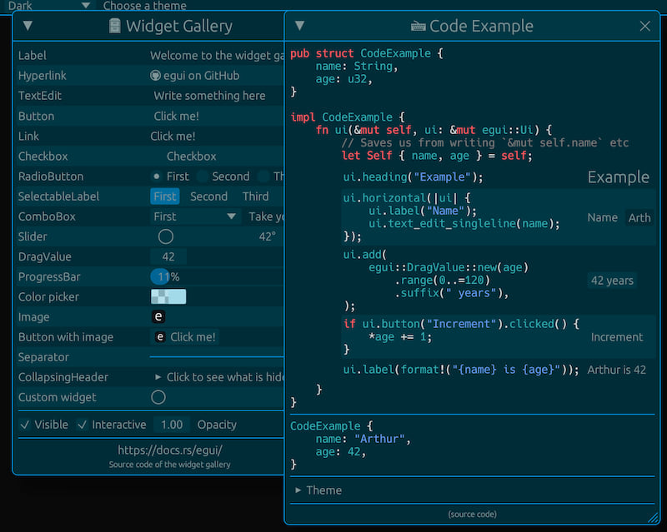Image resolution: width=667 pixels, height=532 pixels.
Task: Click the 'Click me!' button in Button row
Action: (x=176, y=116)
